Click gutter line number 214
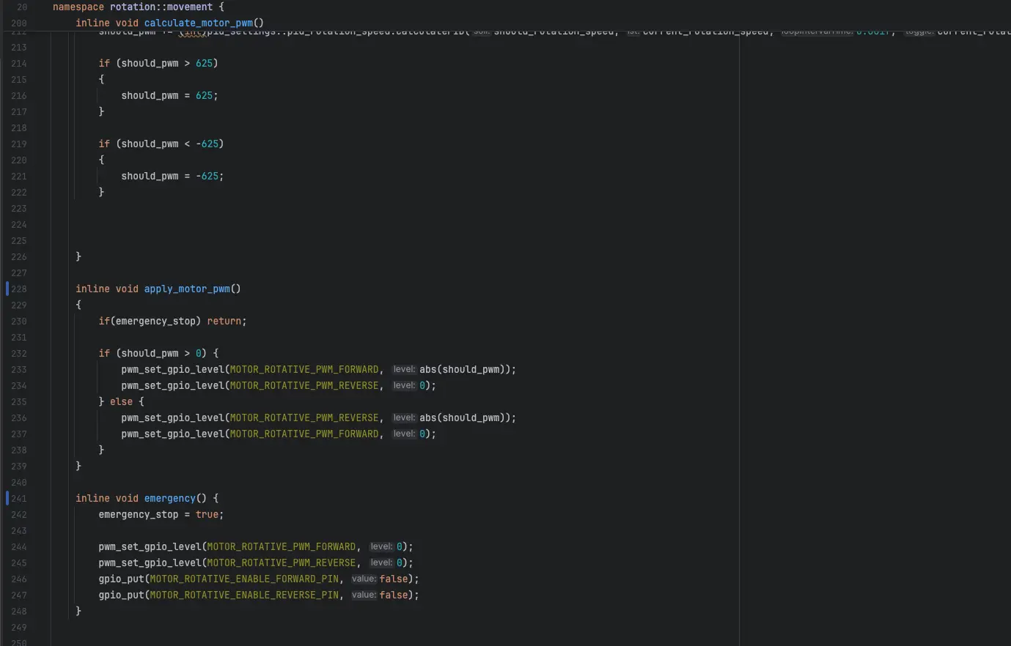 coord(19,64)
